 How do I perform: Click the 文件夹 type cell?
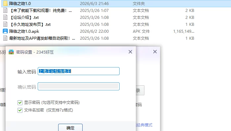click(x=139, y=3)
